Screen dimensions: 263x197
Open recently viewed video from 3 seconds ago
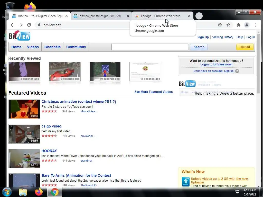(24, 72)
